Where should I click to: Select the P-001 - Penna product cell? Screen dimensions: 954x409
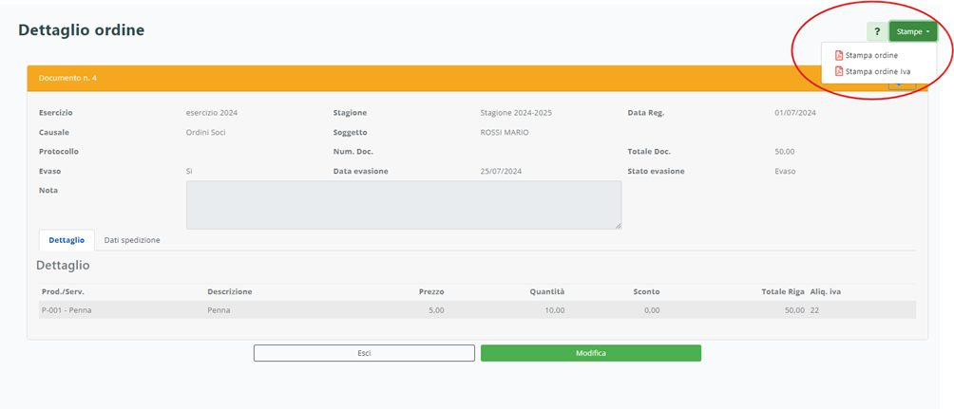67,310
